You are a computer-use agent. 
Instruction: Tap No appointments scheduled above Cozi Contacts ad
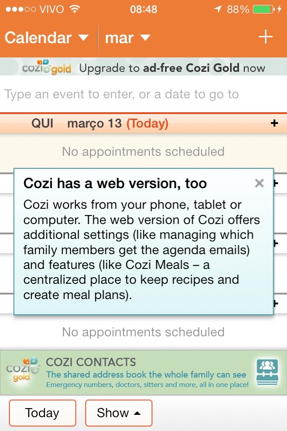(x=143, y=332)
